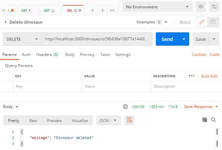This screenshot has width=222, height=150.
Task: Switch to edit mode pencil icon
Action: point(202,22)
